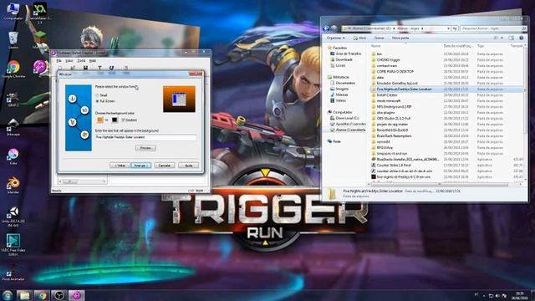Open the GIMP 2 desktop shortcut

13,99
